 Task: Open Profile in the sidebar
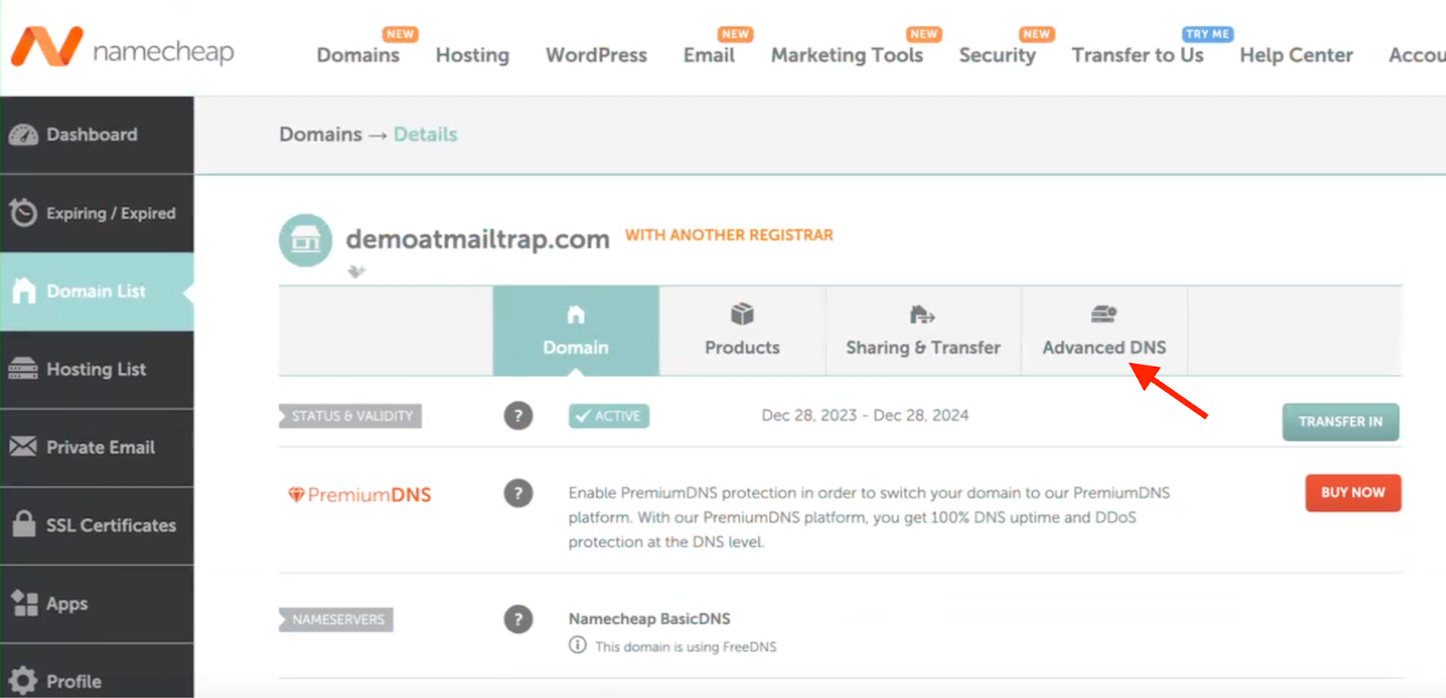coord(97,671)
